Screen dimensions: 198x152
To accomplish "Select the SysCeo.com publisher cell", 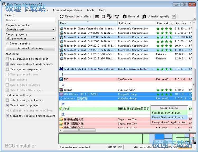I will point(136,79).
